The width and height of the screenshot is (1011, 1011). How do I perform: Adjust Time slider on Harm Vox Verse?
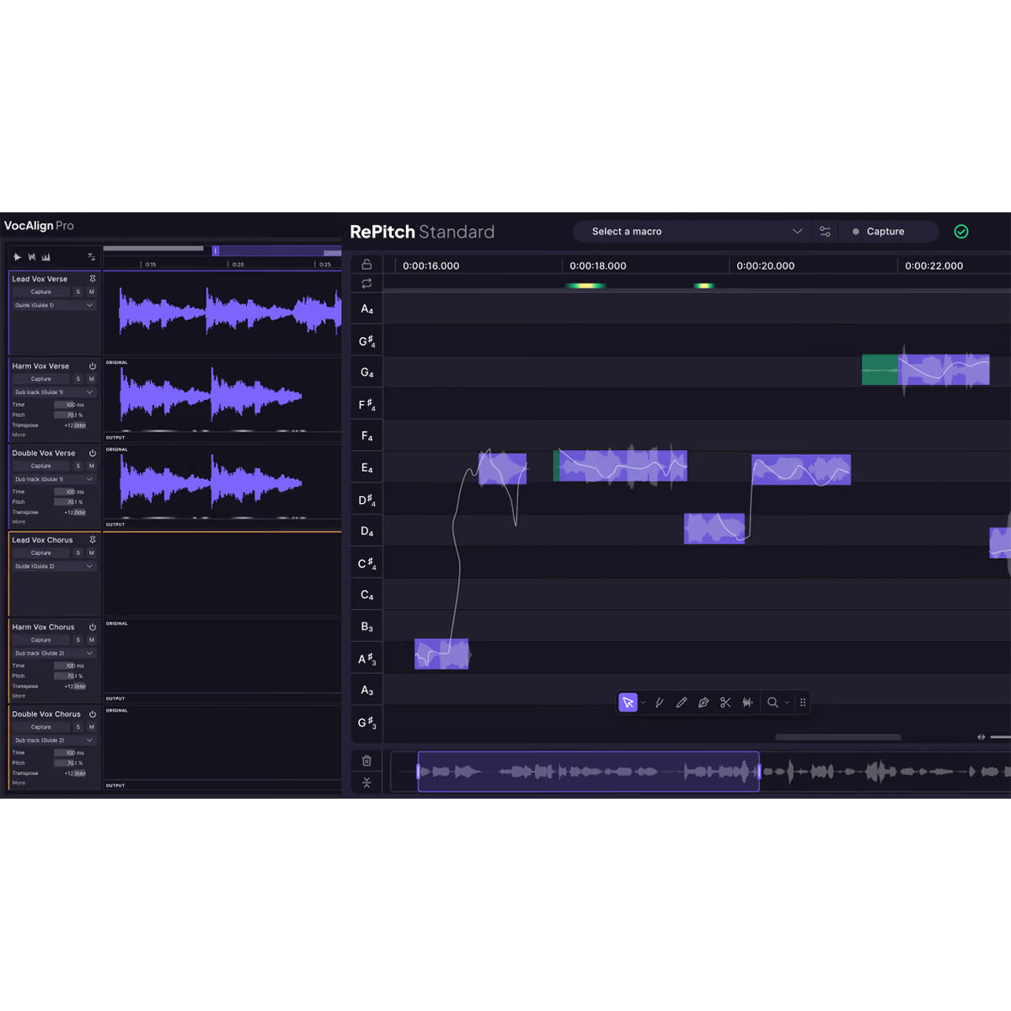[x=71, y=405]
